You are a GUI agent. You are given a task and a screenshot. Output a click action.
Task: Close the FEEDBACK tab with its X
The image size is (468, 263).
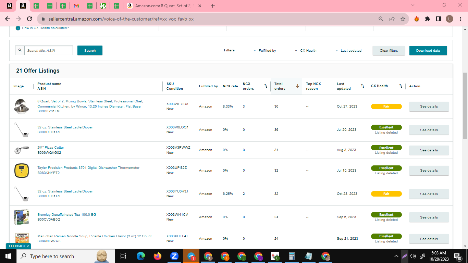click(28, 246)
